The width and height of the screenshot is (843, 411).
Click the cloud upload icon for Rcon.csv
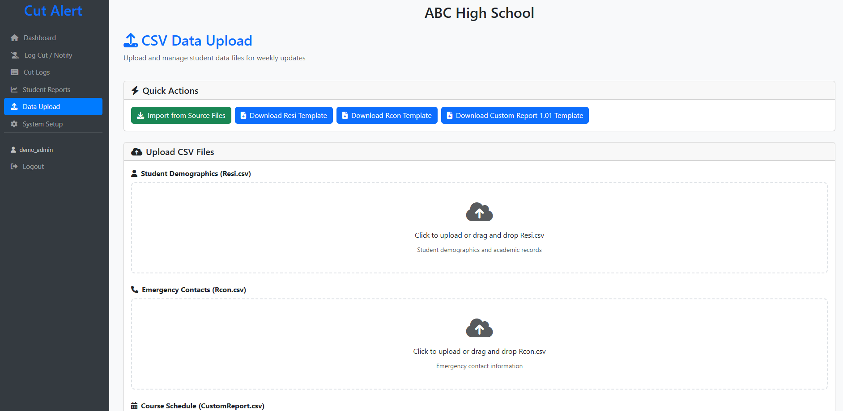point(479,328)
